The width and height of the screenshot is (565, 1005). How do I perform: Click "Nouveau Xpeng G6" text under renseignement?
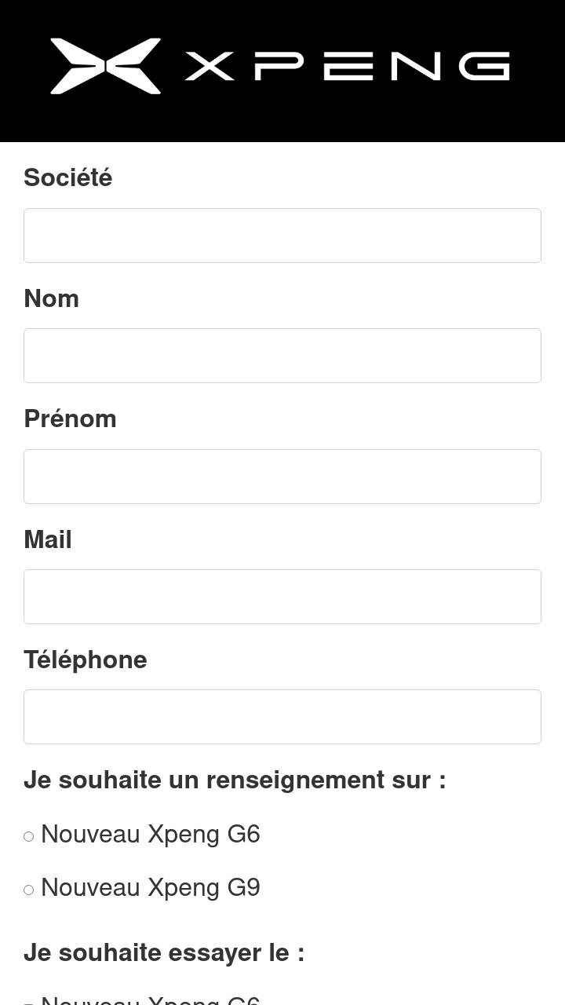coord(151,834)
